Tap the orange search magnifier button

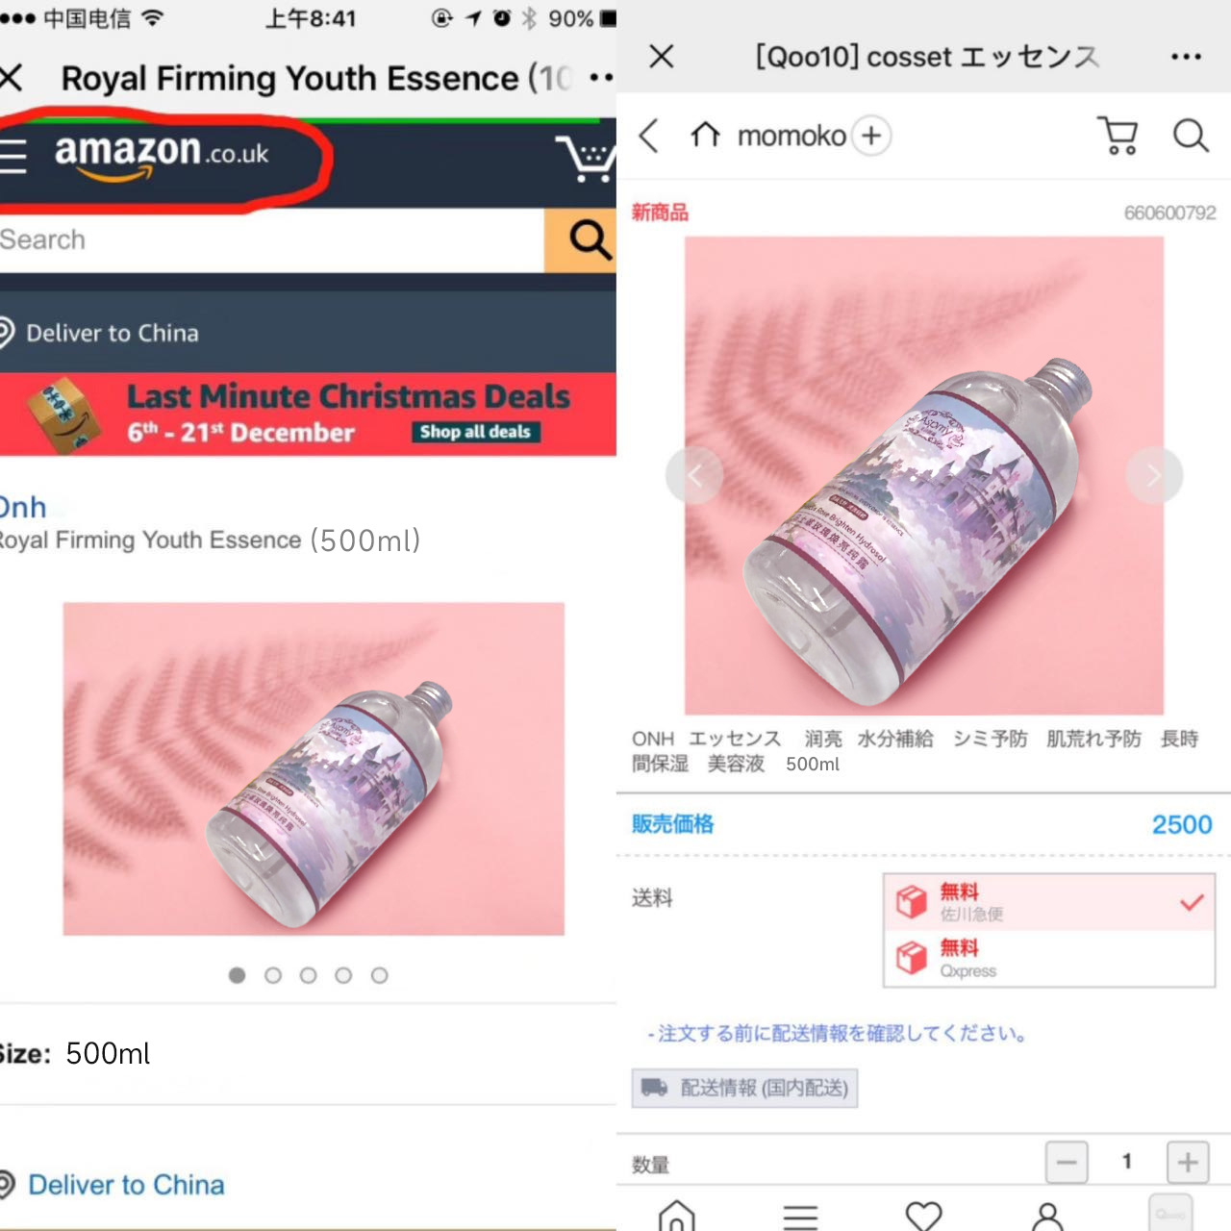click(582, 240)
